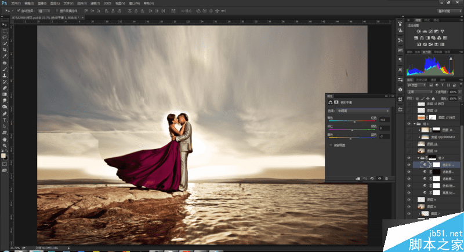Toggle the 自动选择 checkbox

click(x=19, y=10)
